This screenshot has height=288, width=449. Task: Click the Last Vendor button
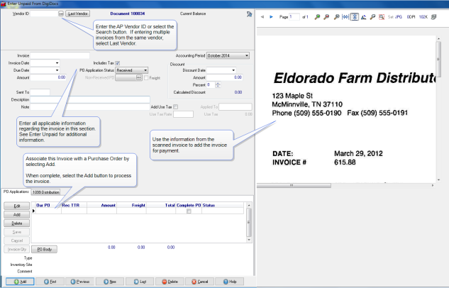pyautogui.click(x=78, y=13)
